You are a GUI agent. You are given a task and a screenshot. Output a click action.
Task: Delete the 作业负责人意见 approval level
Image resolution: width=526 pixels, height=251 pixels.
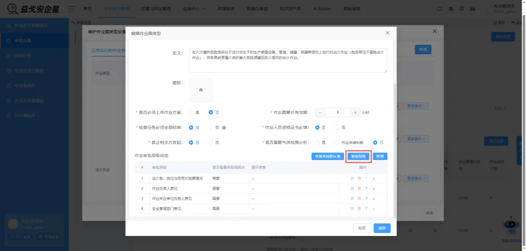[x=359, y=188]
